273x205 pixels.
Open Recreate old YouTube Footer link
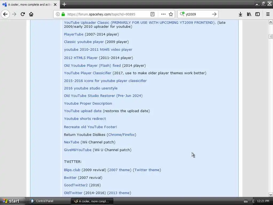click(x=90, y=127)
